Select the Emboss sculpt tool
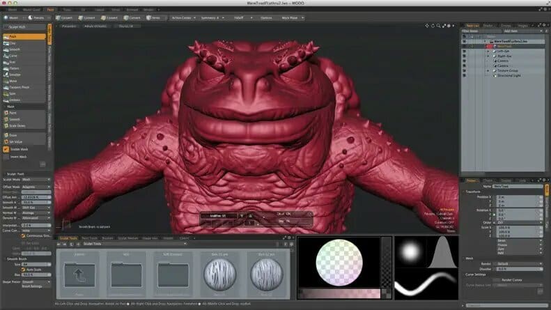Screen dimensions: 551x310 pyautogui.click(x=24, y=100)
